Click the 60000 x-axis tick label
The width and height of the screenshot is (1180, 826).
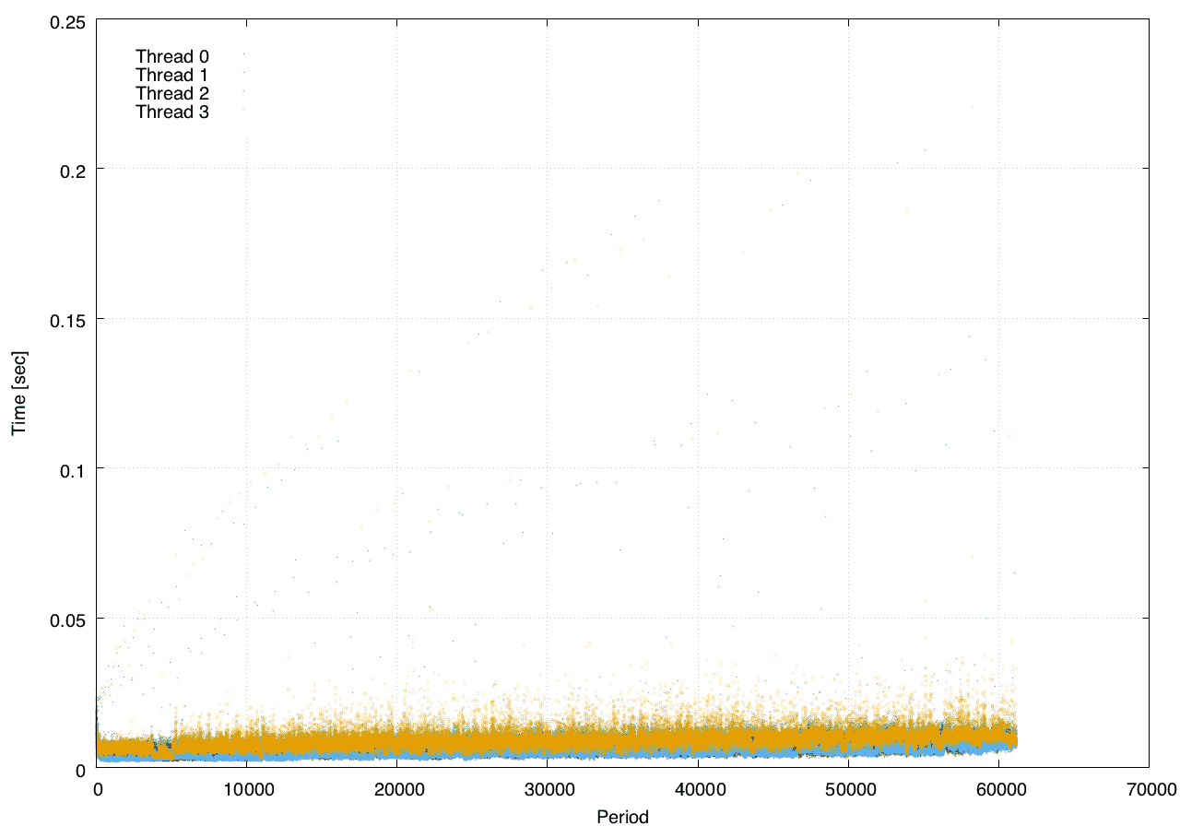pyautogui.click(x=999, y=789)
